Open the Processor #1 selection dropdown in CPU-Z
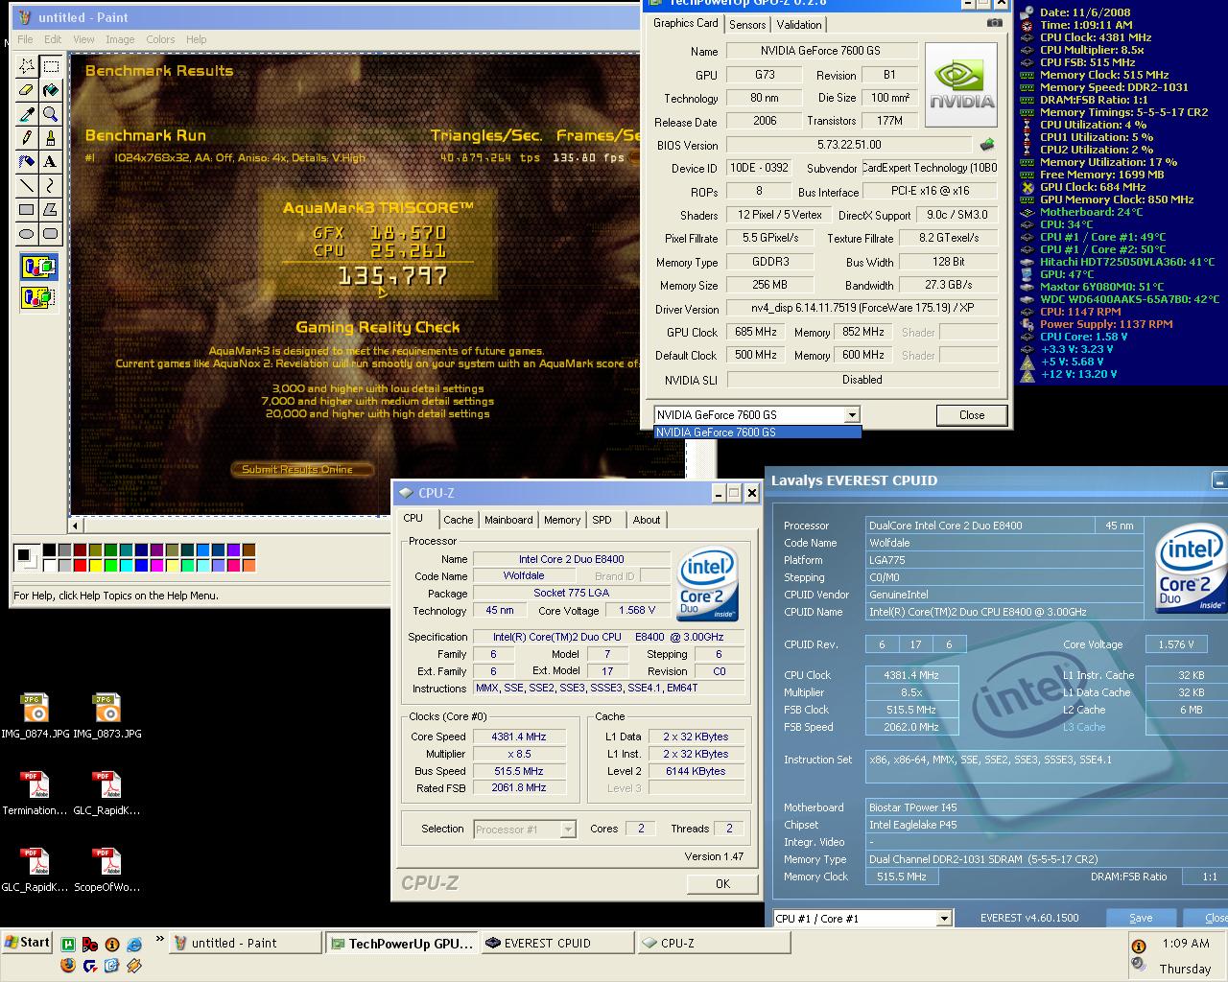 (567, 830)
